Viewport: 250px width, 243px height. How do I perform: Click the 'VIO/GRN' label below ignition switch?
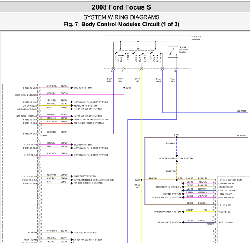120,80
